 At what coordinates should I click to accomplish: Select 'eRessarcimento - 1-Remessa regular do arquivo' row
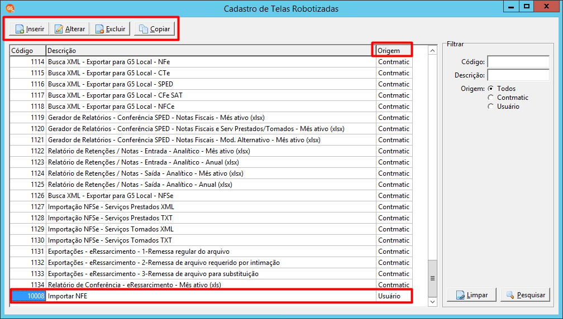click(x=211, y=252)
